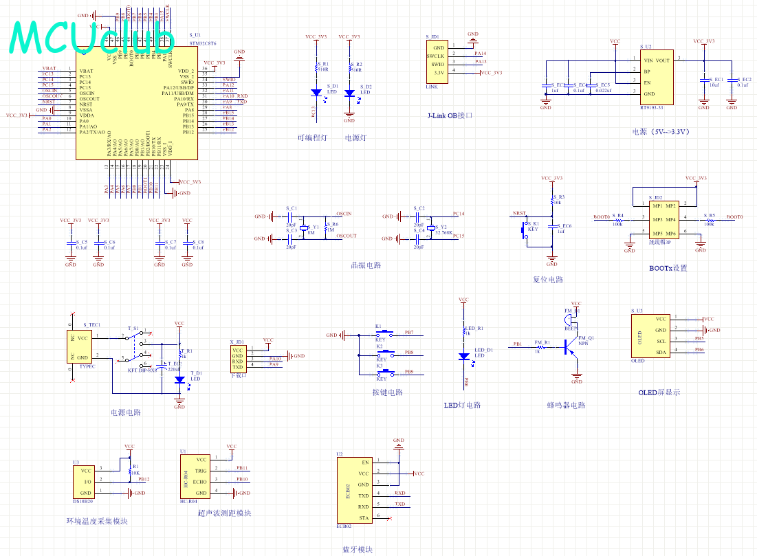Click the FM_R1 1k base resistor
This screenshot has width=757, height=556.
(540, 346)
